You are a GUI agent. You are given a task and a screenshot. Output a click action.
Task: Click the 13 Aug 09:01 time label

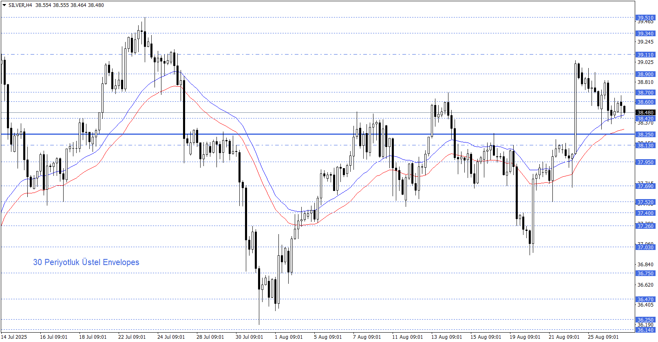tap(447, 337)
